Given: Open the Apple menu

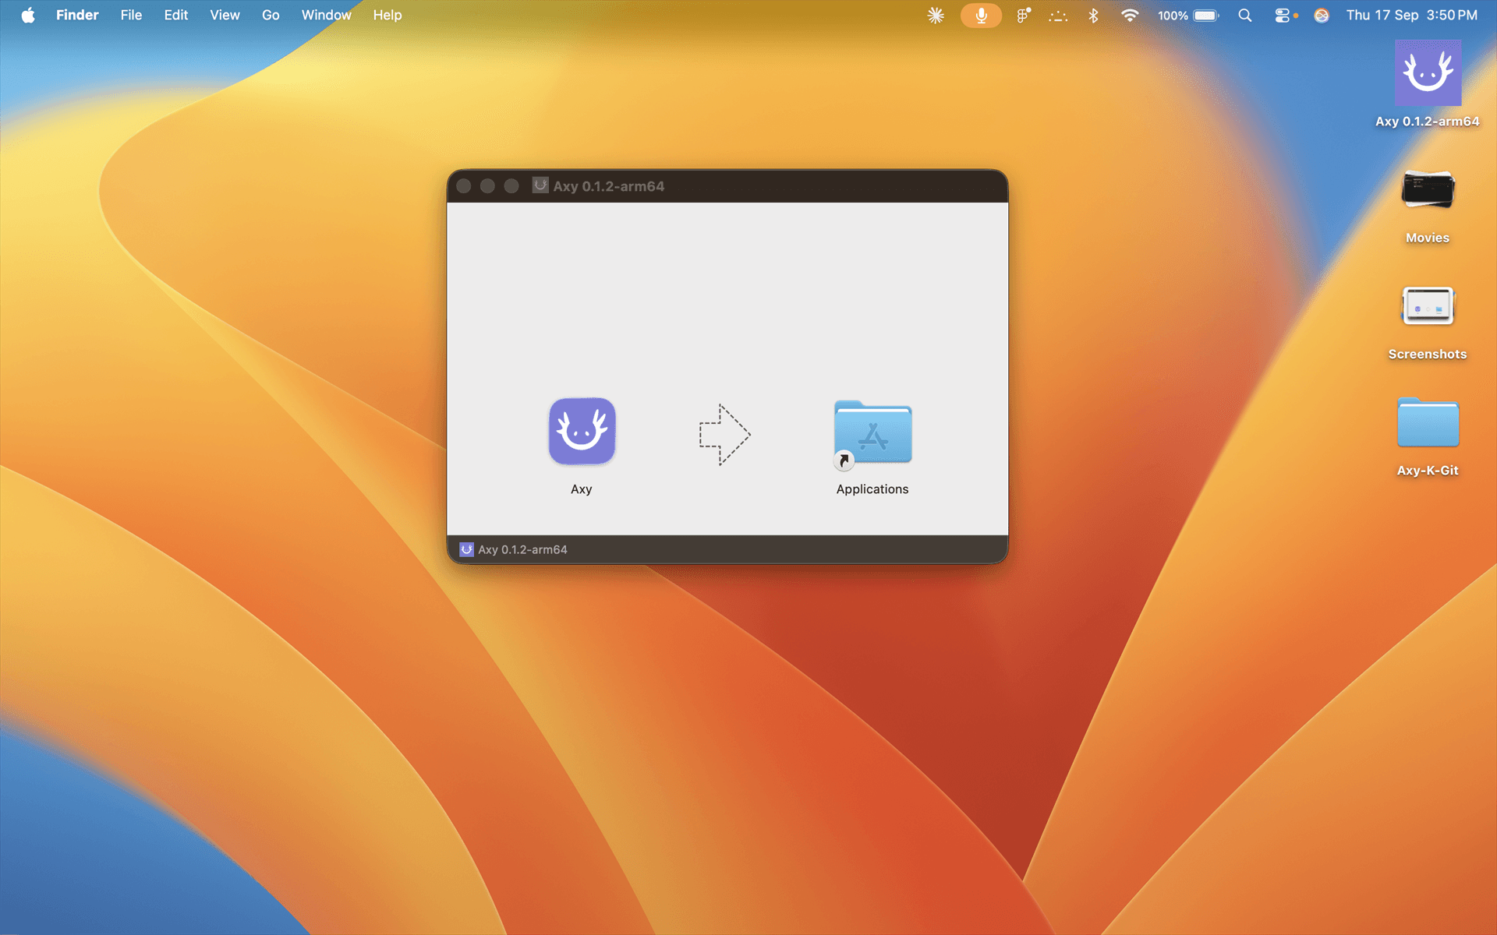Looking at the screenshot, I should point(28,15).
